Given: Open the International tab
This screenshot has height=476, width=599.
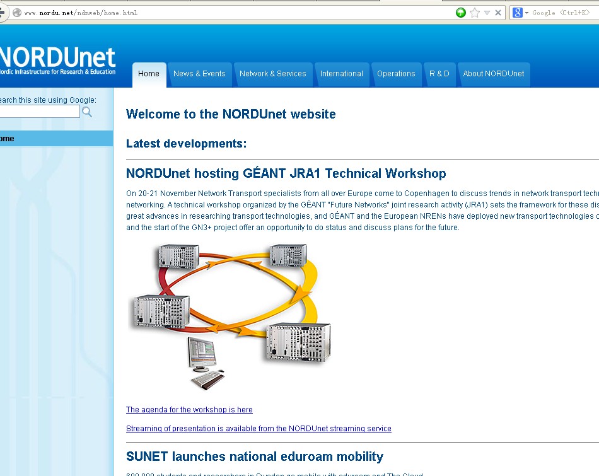Looking at the screenshot, I should click(x=342, y=74).
